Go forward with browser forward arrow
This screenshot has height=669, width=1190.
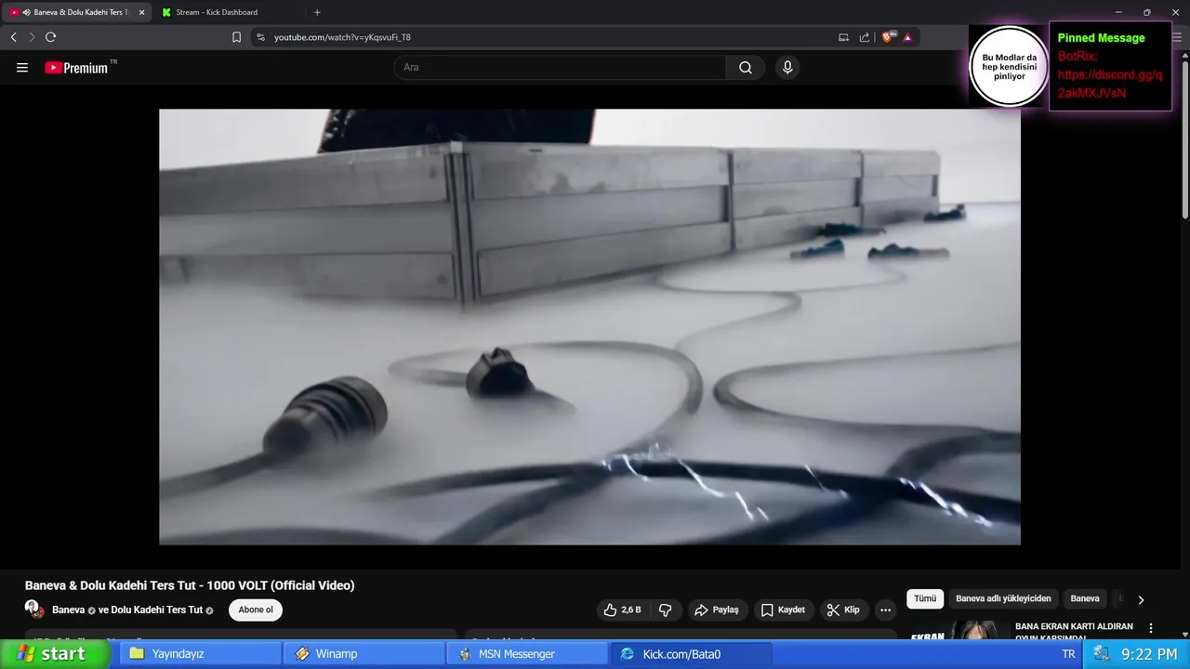32,37
